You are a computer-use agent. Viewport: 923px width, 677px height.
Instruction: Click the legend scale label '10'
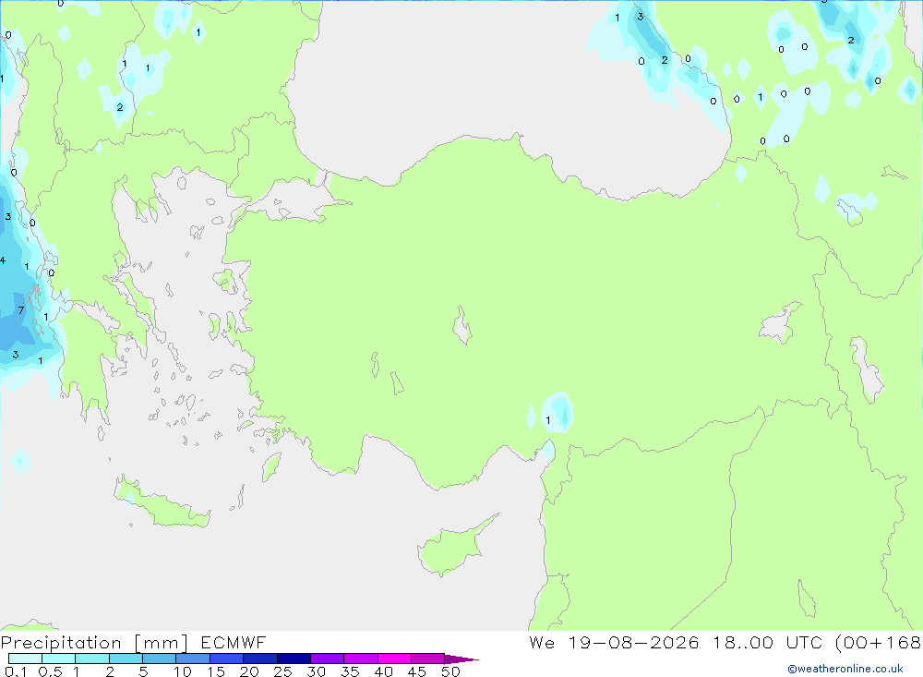(183, 671)
